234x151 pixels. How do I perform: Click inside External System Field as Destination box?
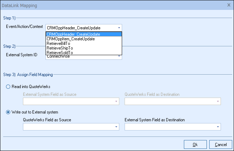point(169,127)
